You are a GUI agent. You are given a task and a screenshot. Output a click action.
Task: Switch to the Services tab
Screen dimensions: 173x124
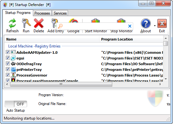click(x=60, y=13)
